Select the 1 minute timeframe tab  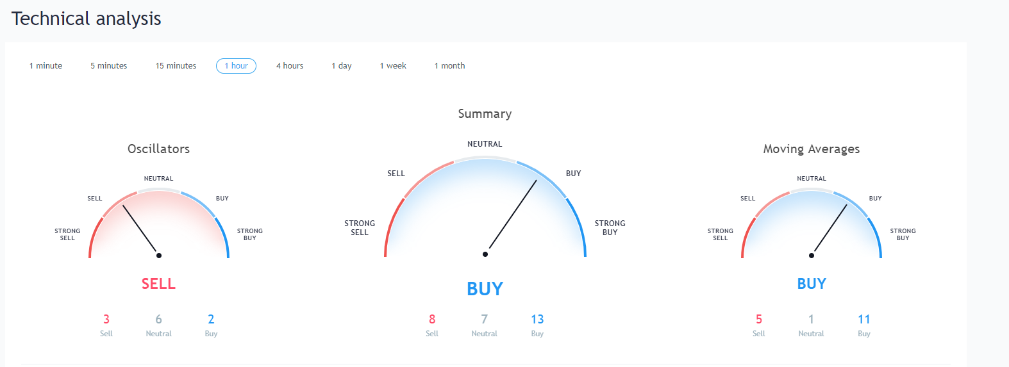click(46, 66)
